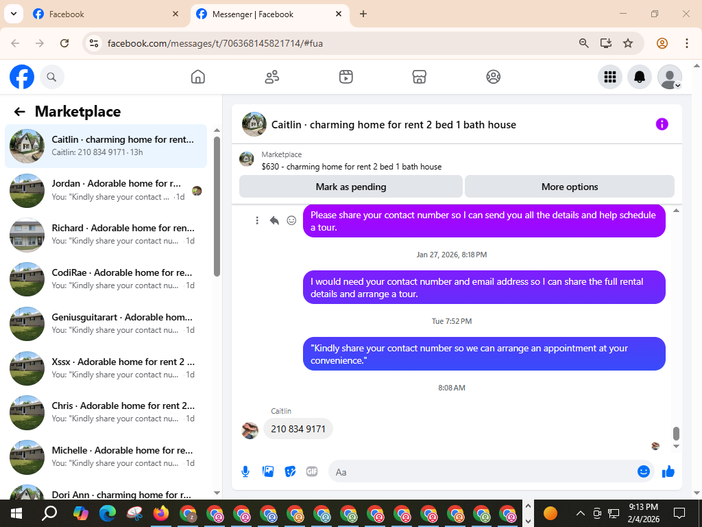Image resolution: width=702 pixels, height=527 pixels.
Task: Open Windows notification center
Action: pyautogui.click(x=679, y=513)
